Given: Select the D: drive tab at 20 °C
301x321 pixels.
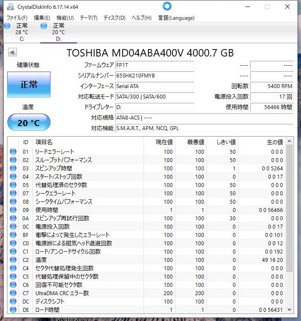Looking at the screenshot, I should click(x=58, y=32).
